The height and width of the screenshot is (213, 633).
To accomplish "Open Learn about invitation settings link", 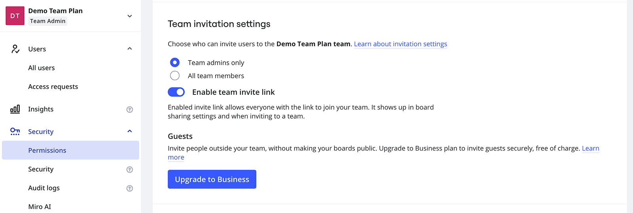I will click(x=400, y=44).
